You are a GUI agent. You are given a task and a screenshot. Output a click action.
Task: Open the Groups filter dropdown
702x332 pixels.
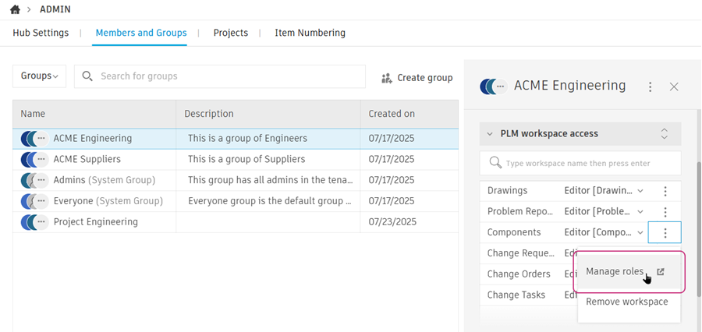pyautogui.click(x=39, y=76)
